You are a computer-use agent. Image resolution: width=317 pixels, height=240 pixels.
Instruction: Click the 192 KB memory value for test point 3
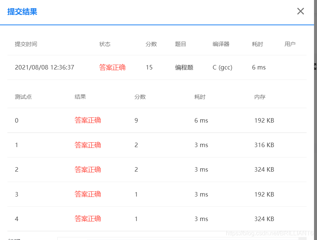264,194
